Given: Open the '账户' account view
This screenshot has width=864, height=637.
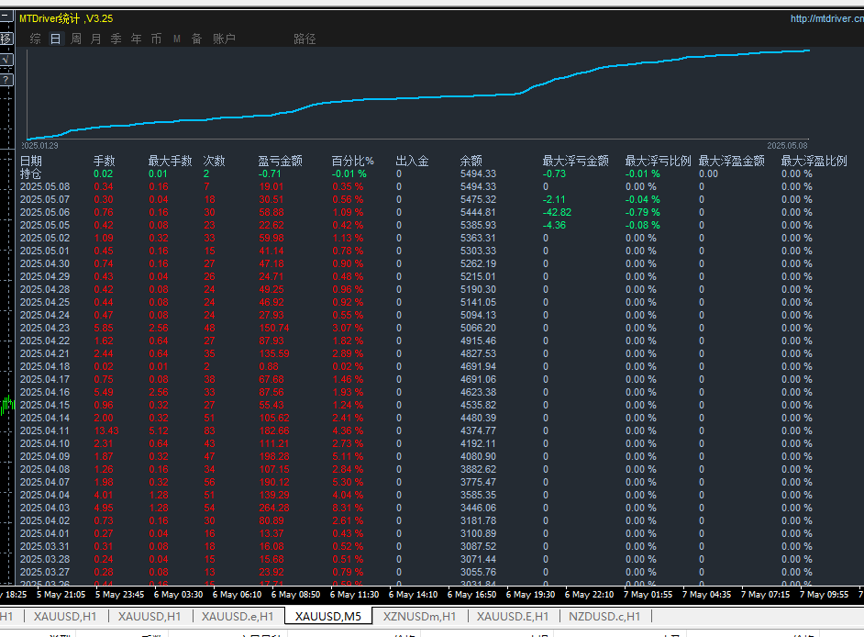Looking at the screenshot, I should (224, 39).
